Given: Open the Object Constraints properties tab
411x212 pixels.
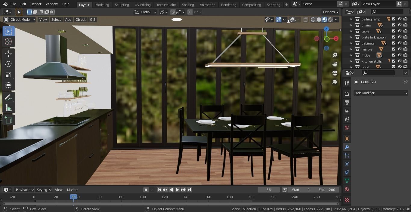Looking at the screenshot, I should click(x=347, y=172).
